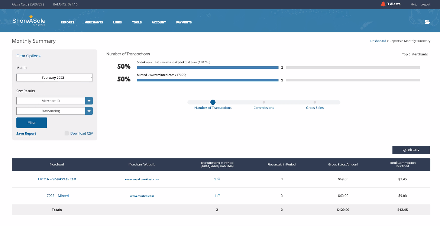Click the Filter button

32,123
